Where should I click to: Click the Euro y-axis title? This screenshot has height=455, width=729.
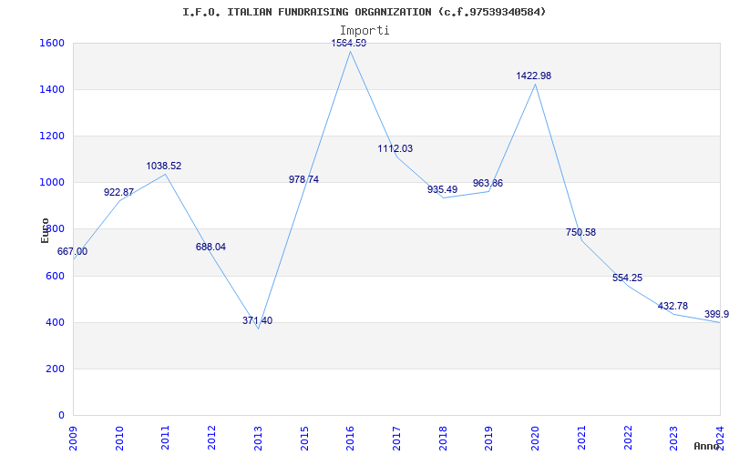(45, 230)
